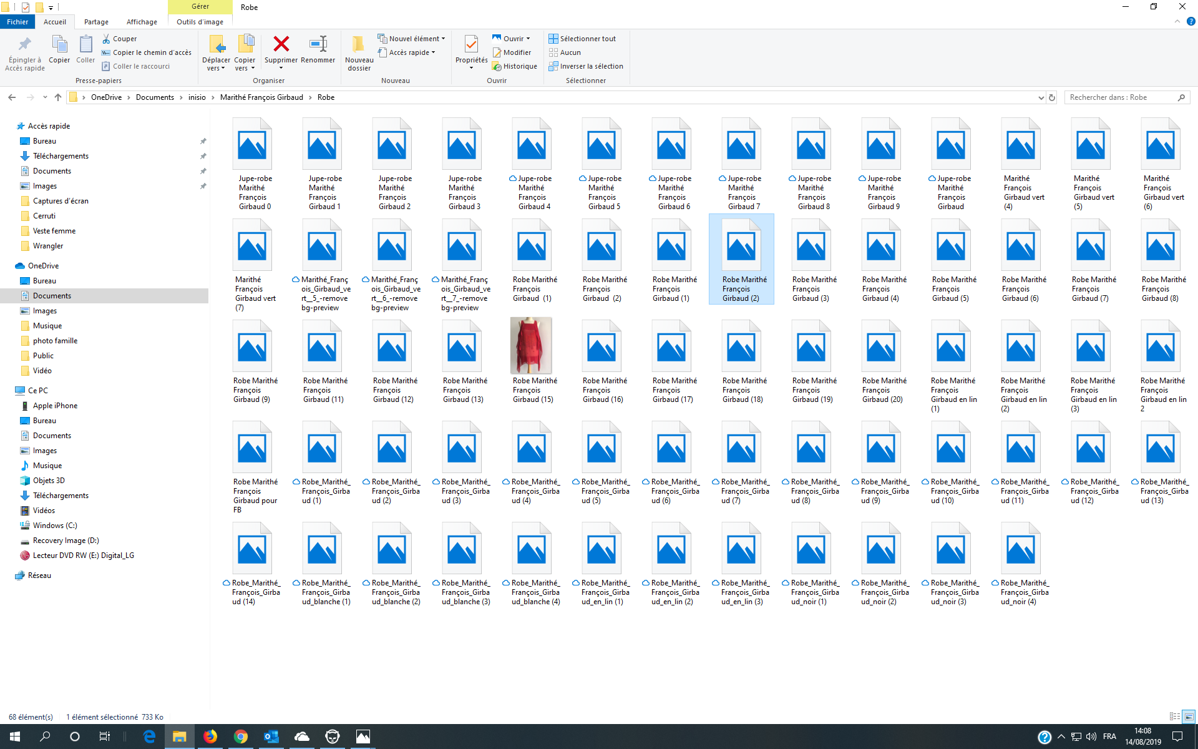Click the Couper scissors icon
This screenshot has width=1198, height=749.
click(106, 39)
